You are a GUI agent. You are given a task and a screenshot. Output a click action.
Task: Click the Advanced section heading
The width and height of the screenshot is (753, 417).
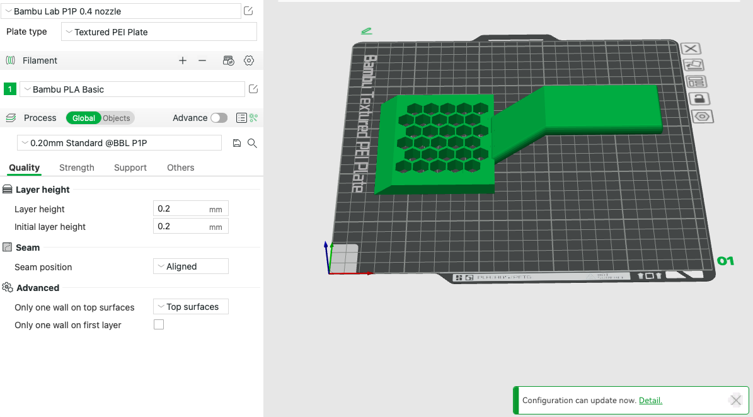[38, 288]
